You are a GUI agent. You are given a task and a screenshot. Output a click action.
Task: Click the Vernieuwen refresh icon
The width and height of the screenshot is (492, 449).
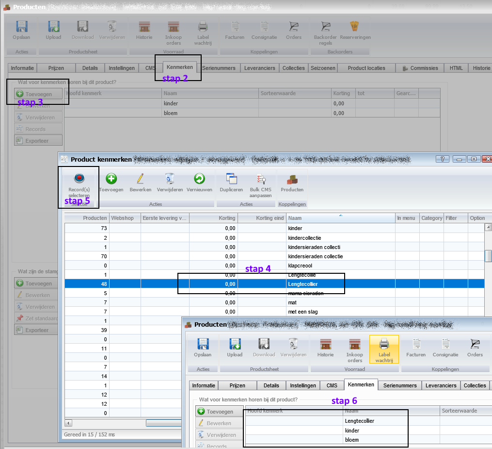tap(199, 179)
